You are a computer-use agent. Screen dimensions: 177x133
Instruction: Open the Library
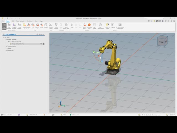46,25
